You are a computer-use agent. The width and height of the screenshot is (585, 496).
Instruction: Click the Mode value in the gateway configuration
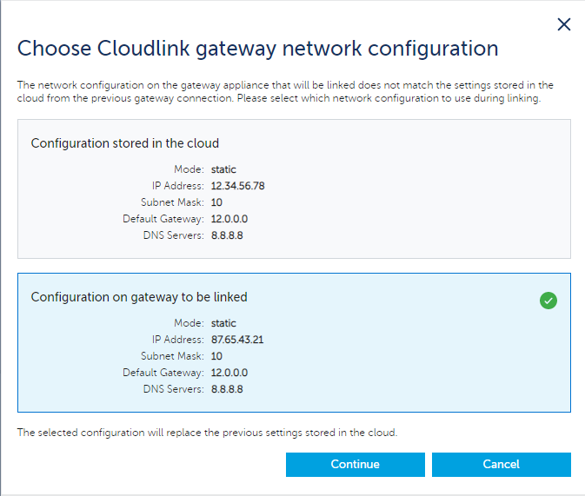223,323
